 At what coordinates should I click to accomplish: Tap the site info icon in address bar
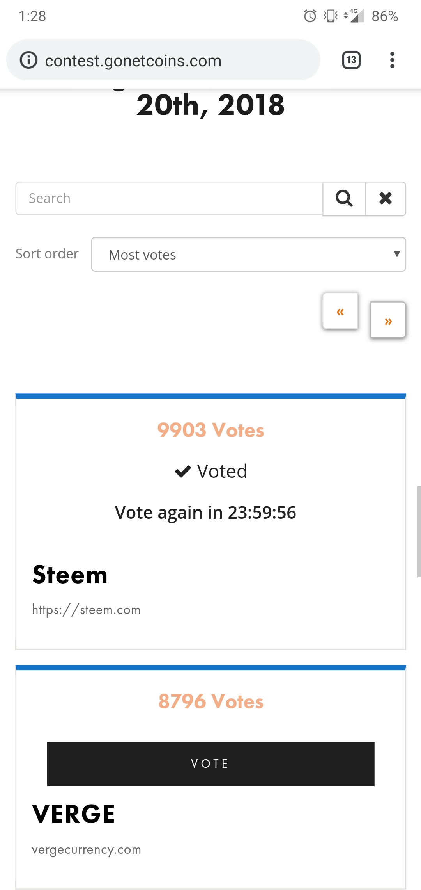click(x=29, y=60)
